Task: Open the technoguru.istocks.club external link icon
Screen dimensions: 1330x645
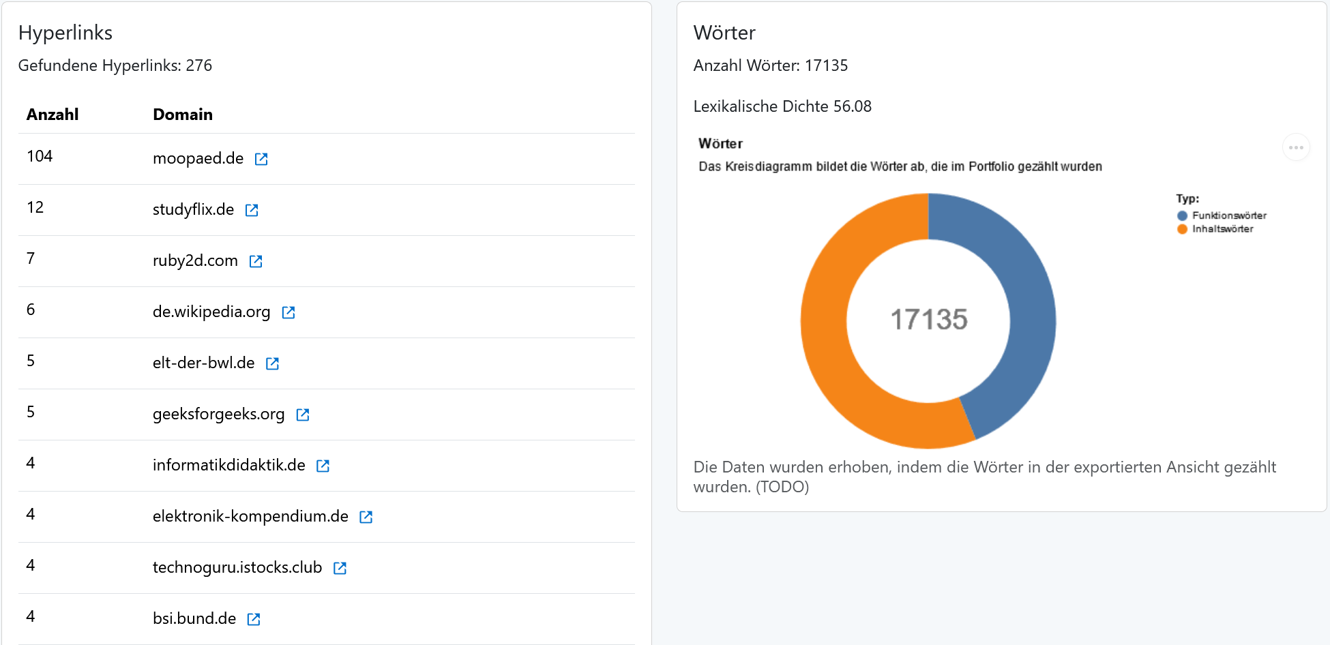Action: [x=340, y=568]
